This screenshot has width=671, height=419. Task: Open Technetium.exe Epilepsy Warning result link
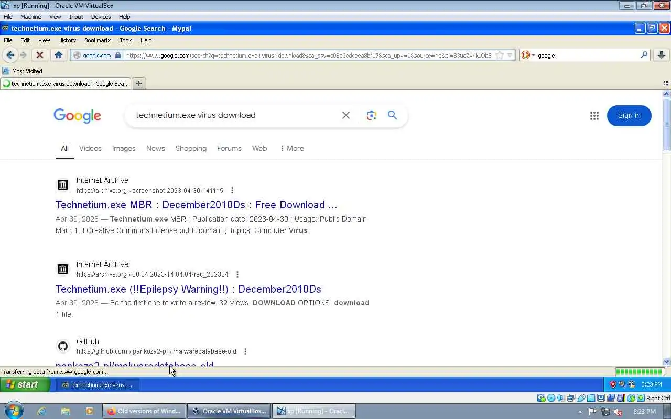click(x=188, y=289)
